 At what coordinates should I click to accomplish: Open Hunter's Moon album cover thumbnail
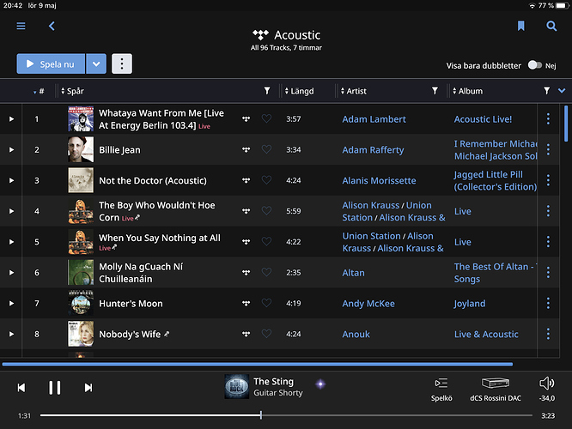click(x=81, y=303)
